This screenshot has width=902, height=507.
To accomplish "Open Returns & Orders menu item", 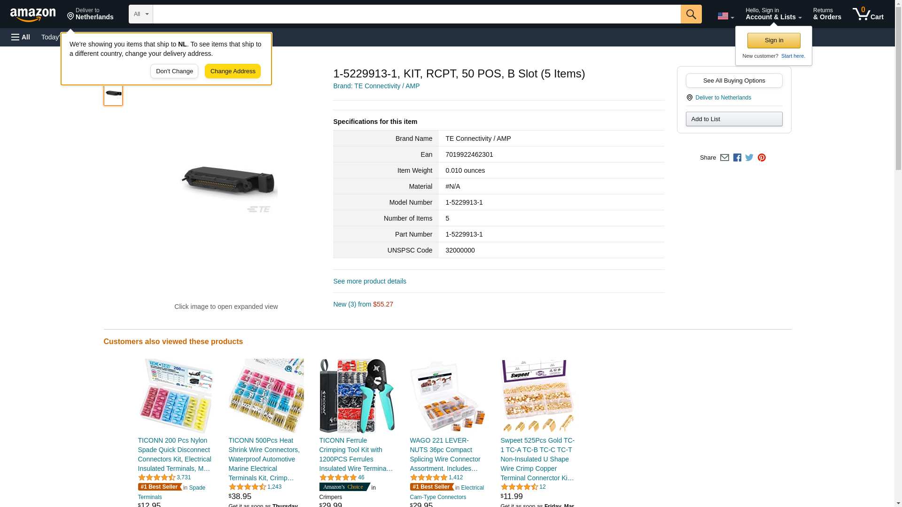I will (827, 14).
